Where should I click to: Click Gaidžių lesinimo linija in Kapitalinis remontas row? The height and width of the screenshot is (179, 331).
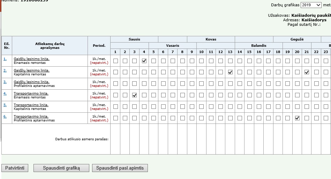click(x=31, y=70)
